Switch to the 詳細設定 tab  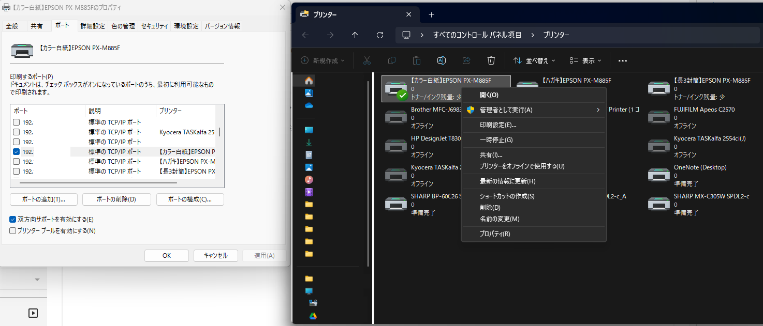pyautogui.click(x=93, y=26)
